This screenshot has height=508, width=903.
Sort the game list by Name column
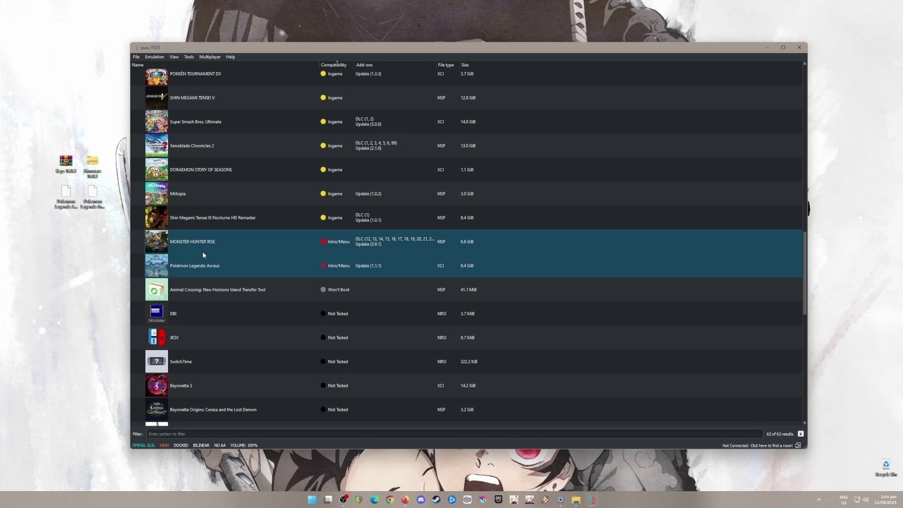tap(225, 65)
